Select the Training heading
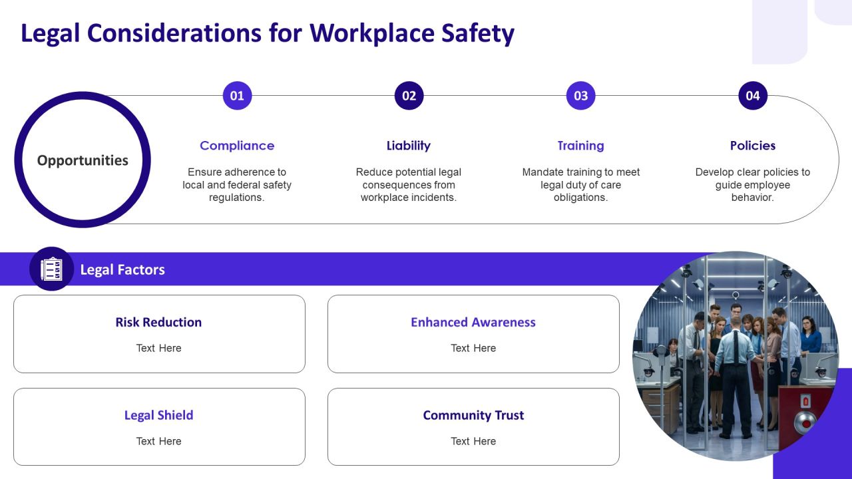Viewport: 852px width, 479px height. click(x=580, y=145)
